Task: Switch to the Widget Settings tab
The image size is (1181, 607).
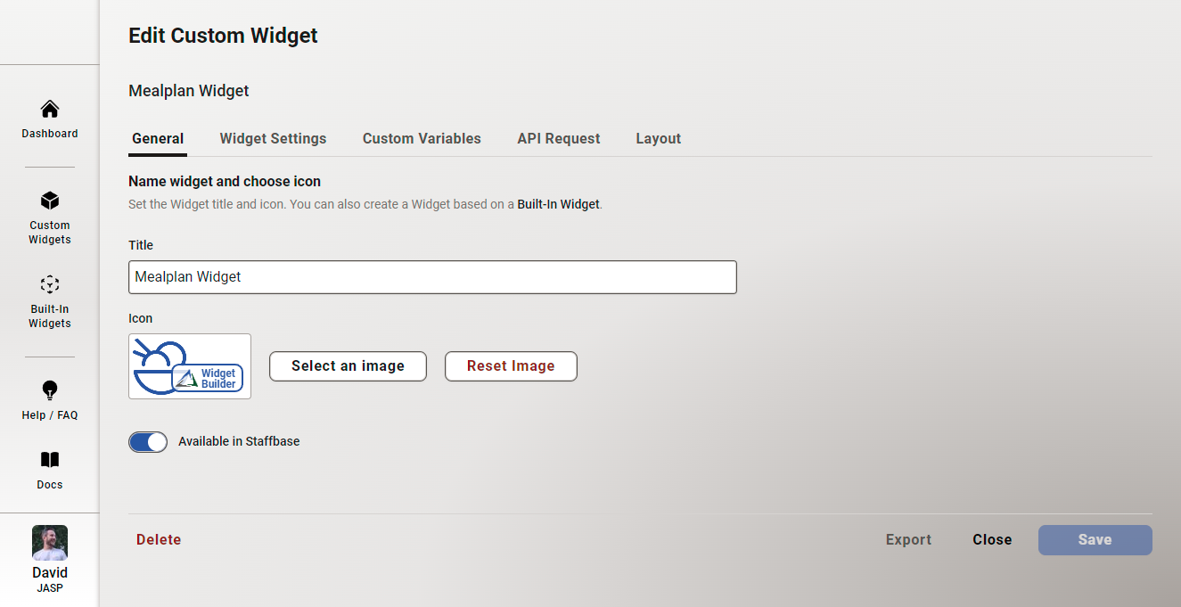Action: [x=273, y=138]
